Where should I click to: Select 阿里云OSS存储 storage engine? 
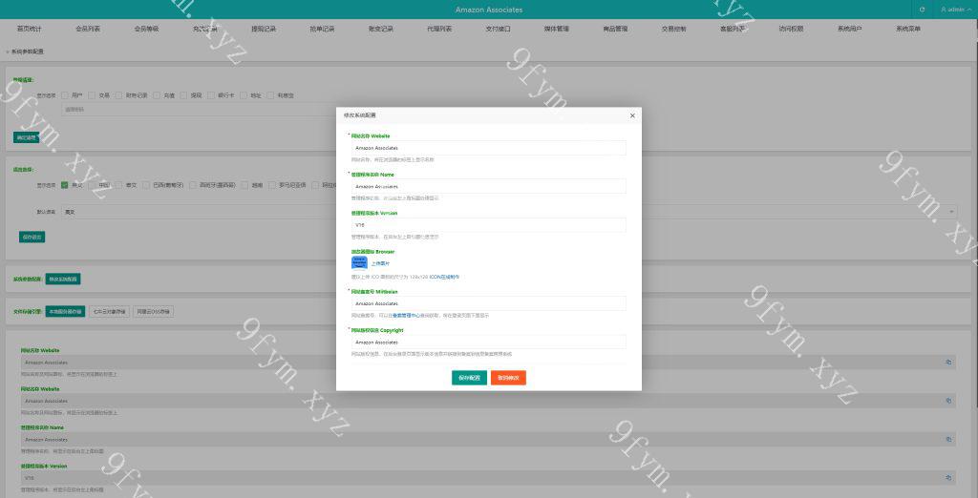(x=154, y=312)
